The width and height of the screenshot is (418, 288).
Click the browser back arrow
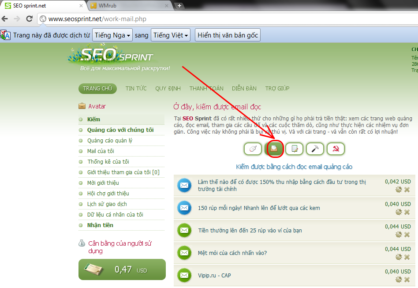tap(5, 19)
